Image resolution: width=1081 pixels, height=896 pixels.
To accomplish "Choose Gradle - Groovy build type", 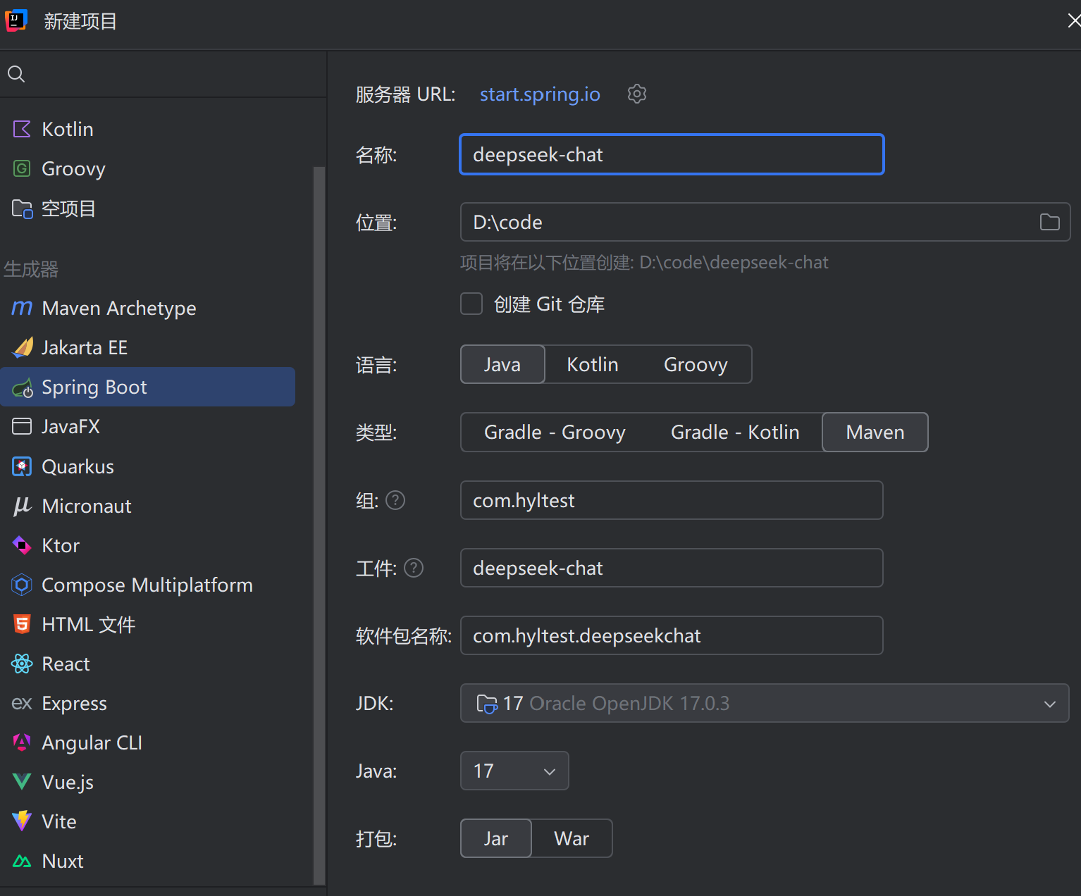I will tap(555, 432).
